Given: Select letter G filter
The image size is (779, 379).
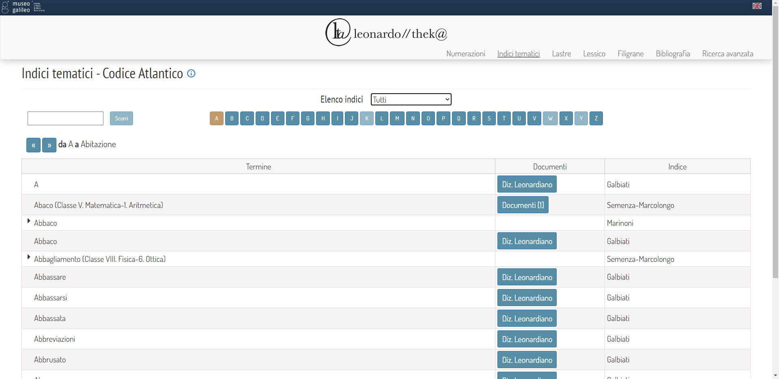Looking at the screenshot, I should (x=308, y=118).
